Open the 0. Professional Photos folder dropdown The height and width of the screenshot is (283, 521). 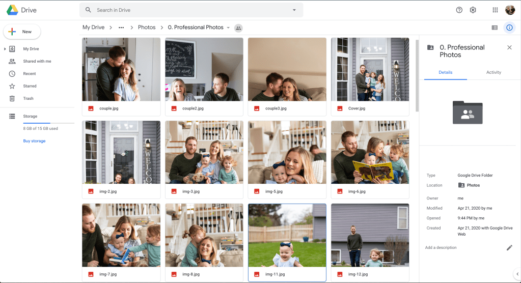[228, 28]
